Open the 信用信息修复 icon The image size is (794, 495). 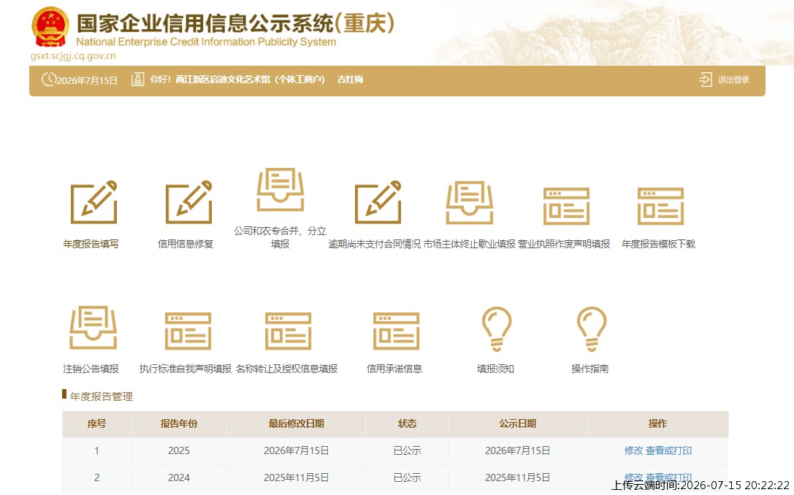tap(189, 202)
